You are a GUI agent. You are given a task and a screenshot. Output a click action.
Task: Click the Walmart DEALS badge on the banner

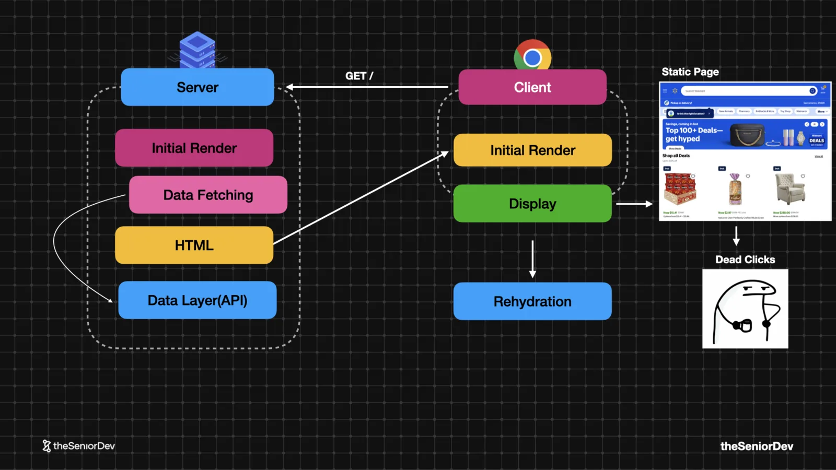[817, 140]
